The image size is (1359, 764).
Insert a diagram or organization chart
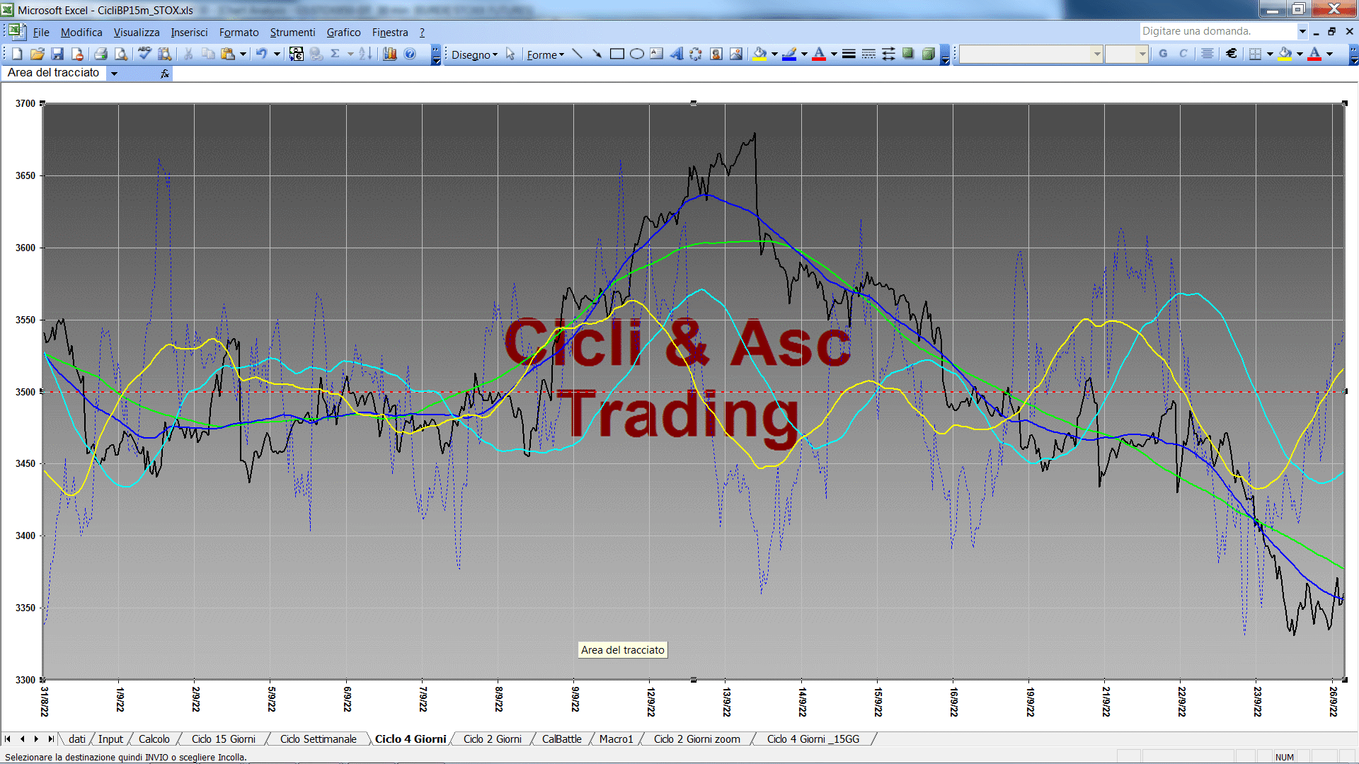(x=696, y=54)
